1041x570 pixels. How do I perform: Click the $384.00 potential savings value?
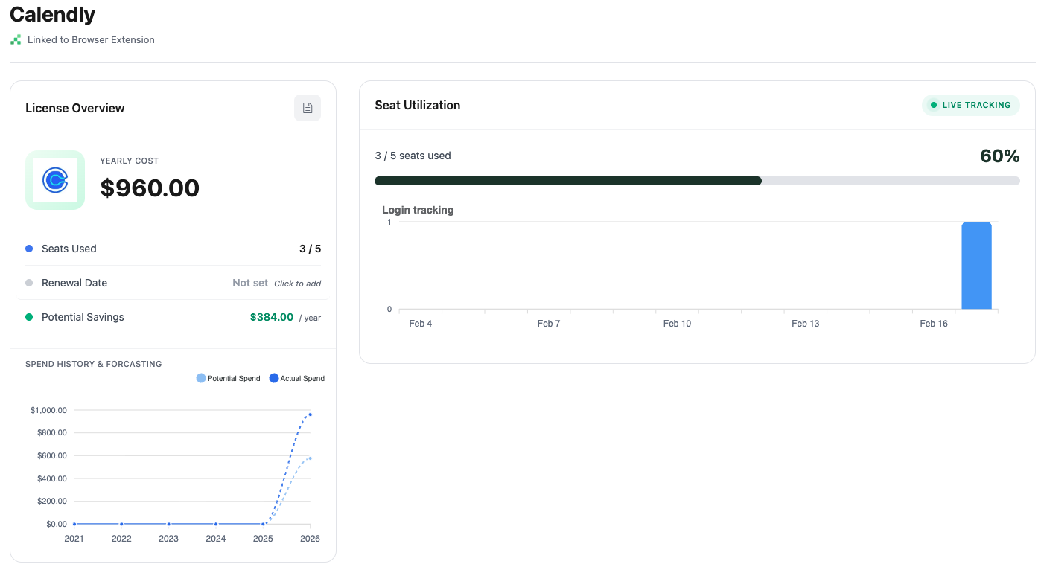coord(272,317)
